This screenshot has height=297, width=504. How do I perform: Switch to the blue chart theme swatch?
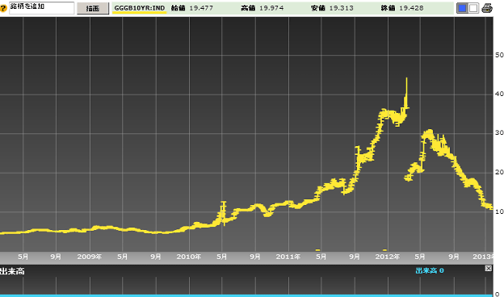[462, 8]
